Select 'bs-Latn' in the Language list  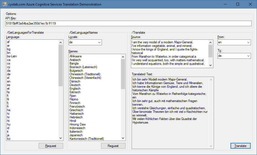[33, 57]
